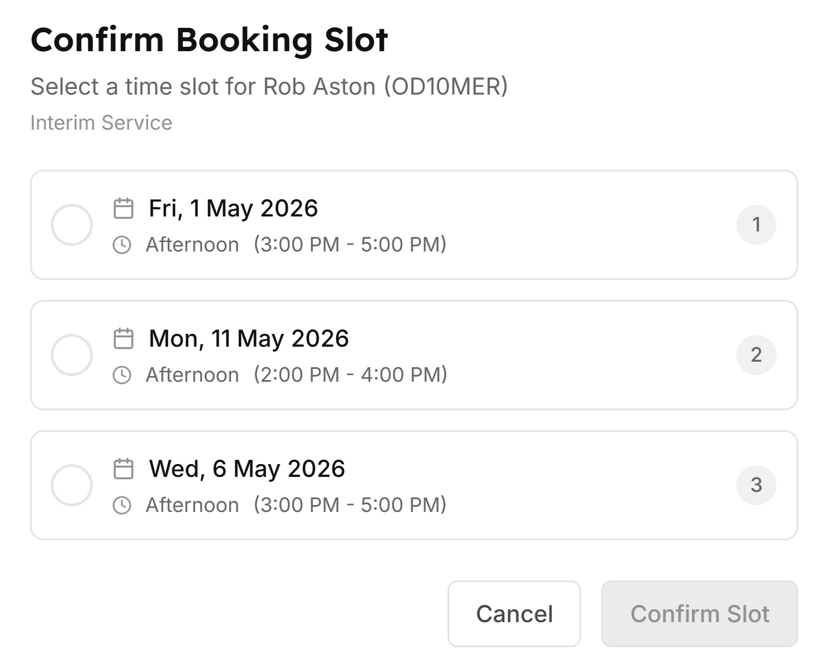Select the radio button for Fri, 1 May 2026

coord(72,224)
